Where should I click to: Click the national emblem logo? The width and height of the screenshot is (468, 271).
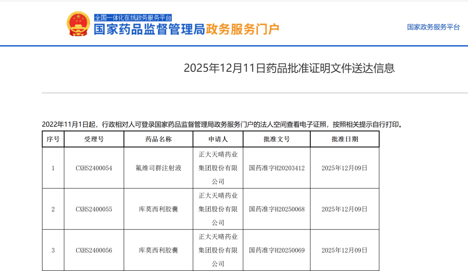coord(78,24)
